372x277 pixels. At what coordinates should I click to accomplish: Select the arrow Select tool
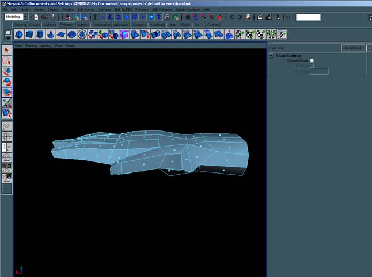point(7,50)
